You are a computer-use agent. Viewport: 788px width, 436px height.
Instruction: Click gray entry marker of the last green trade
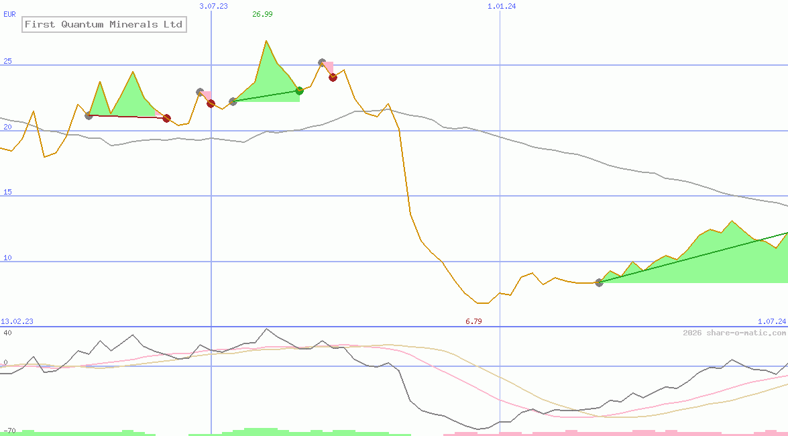(599, 282)
